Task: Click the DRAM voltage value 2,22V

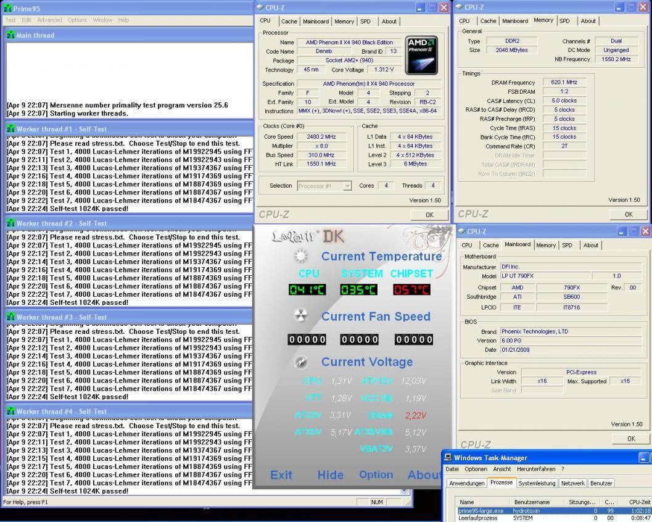Action: (x=415, y=415)
